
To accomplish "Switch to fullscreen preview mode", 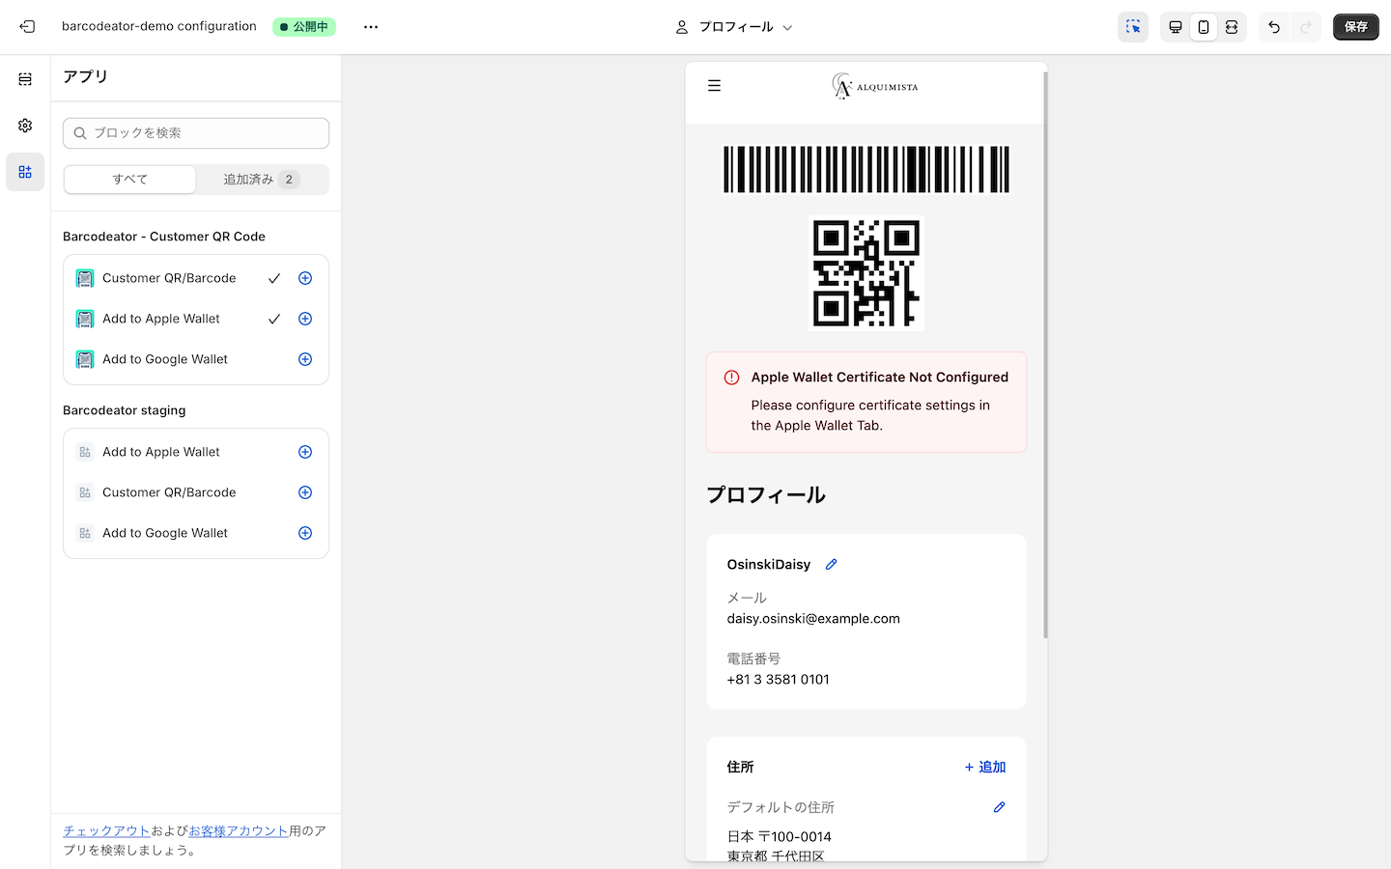I will (1232, 27).
